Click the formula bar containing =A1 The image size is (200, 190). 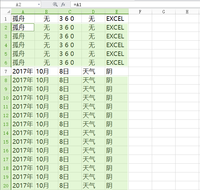(130, 5)
